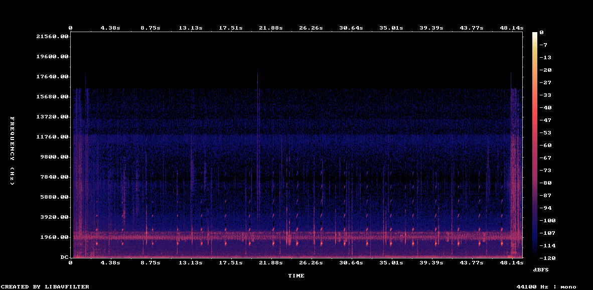Click the intensity colorbar gradient strip
This screenshot has height=290, width=593.
[535, 145]
